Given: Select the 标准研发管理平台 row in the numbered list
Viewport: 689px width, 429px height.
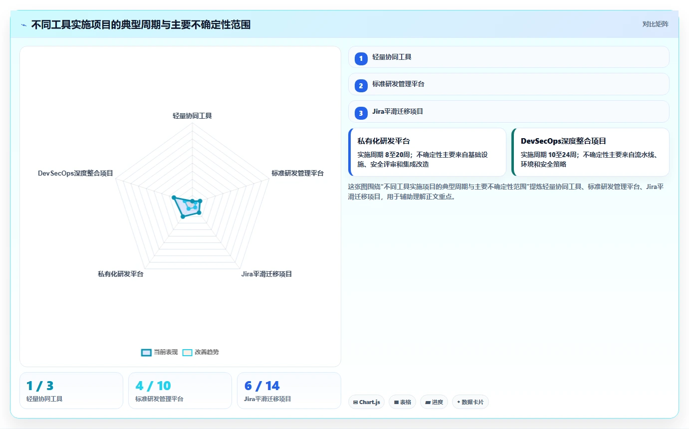Looking at the screenshot, I should click(x=508, y=84).
